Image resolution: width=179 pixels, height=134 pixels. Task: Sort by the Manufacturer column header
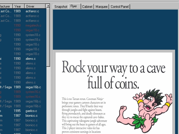6,6
